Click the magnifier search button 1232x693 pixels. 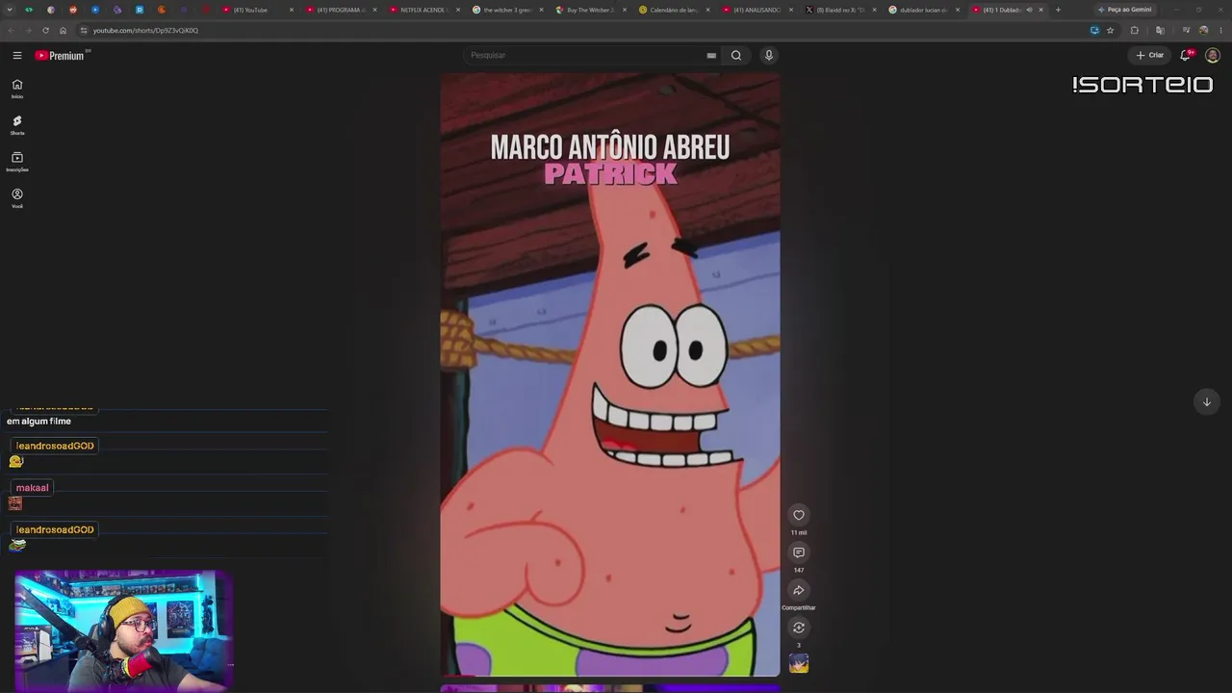tap(736, 56)
